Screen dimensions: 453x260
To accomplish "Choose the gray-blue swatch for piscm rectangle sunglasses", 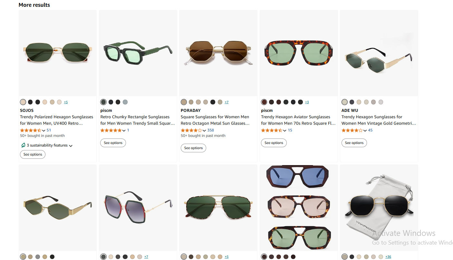I will (x=125, y=102).
